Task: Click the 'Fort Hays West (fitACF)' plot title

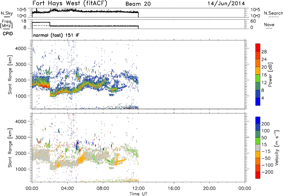Action: click(70, 4)
